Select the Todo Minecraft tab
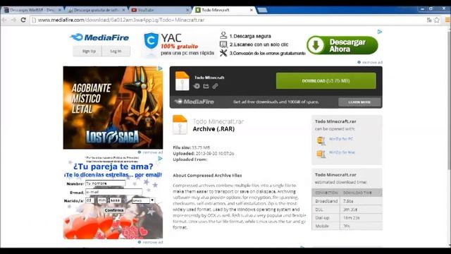451x254 pixels. [x=223, y=10]
